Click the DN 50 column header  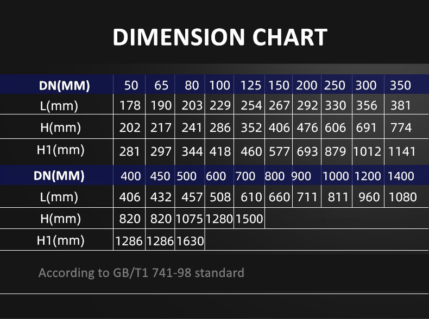click(131, 86)
